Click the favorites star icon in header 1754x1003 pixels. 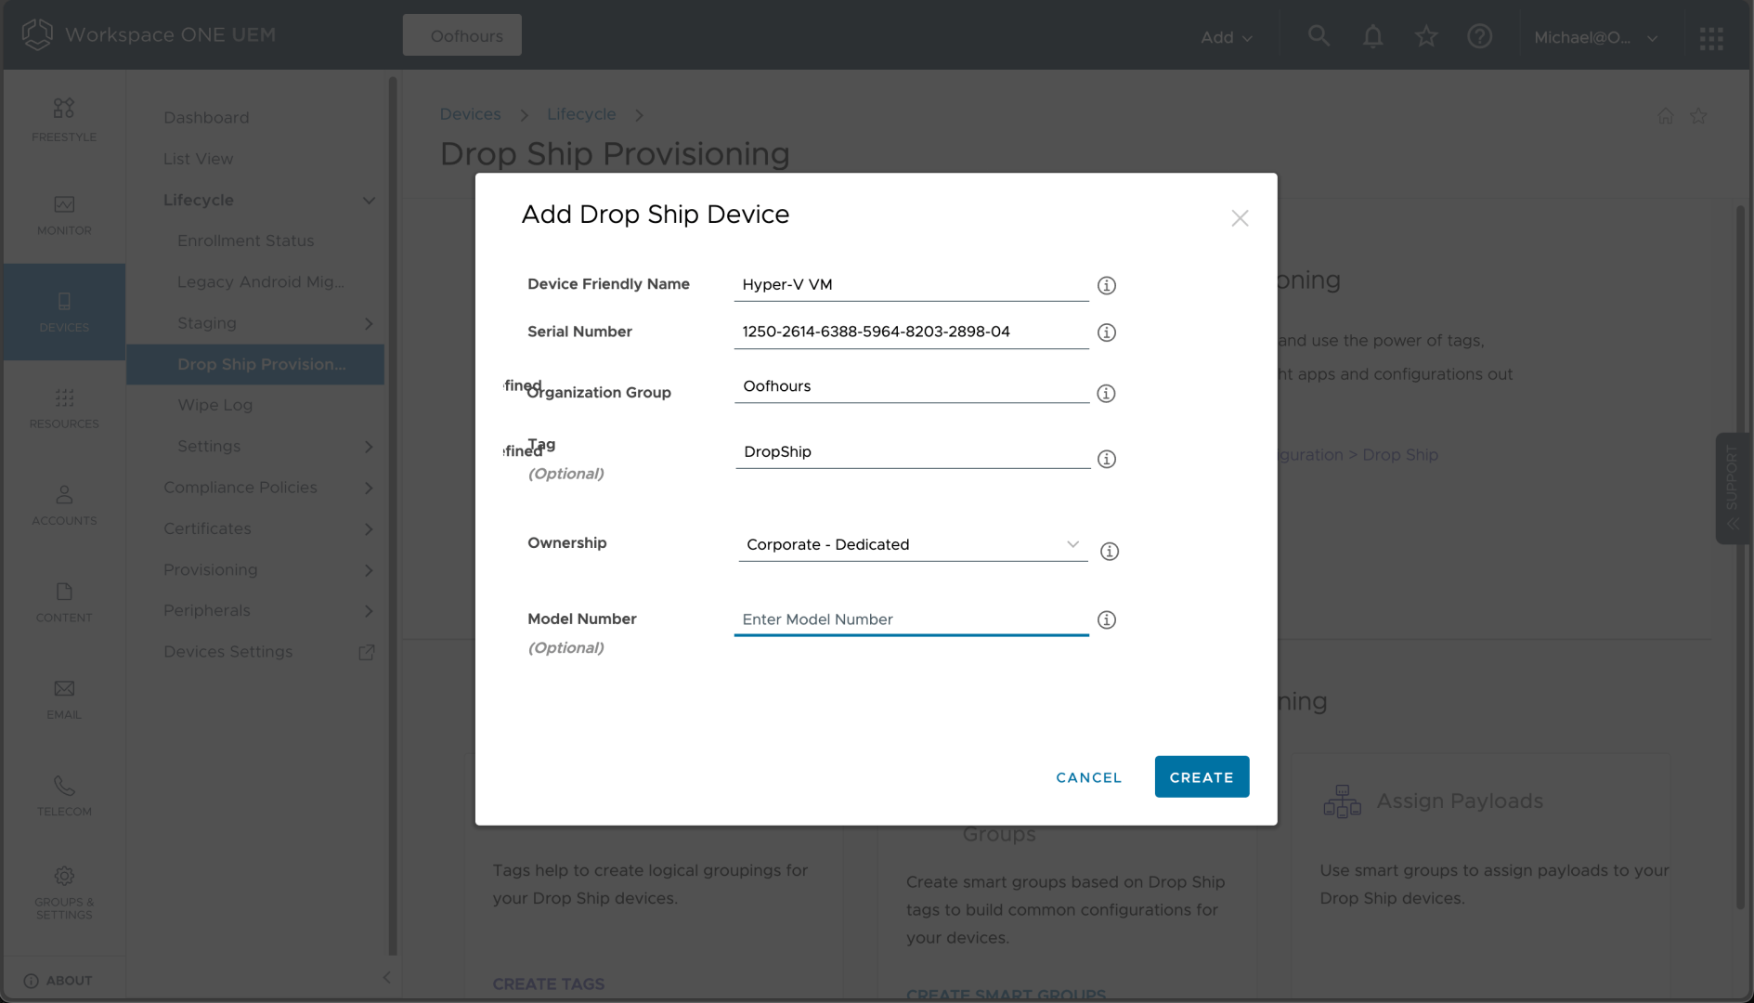click(1425, 36)
